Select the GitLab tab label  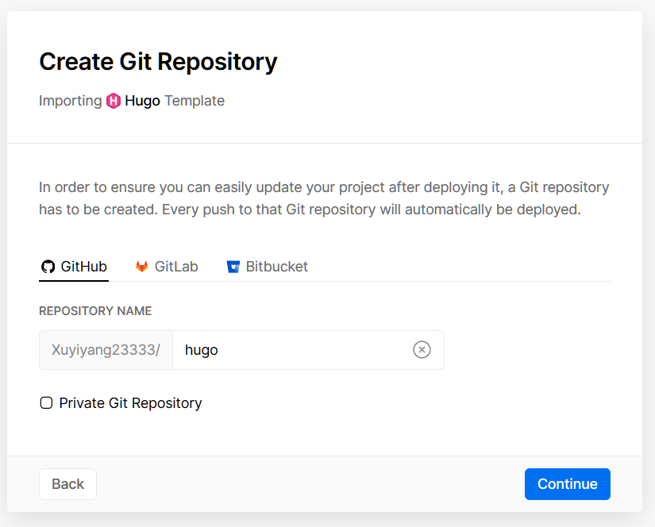[x=176, y=267]
